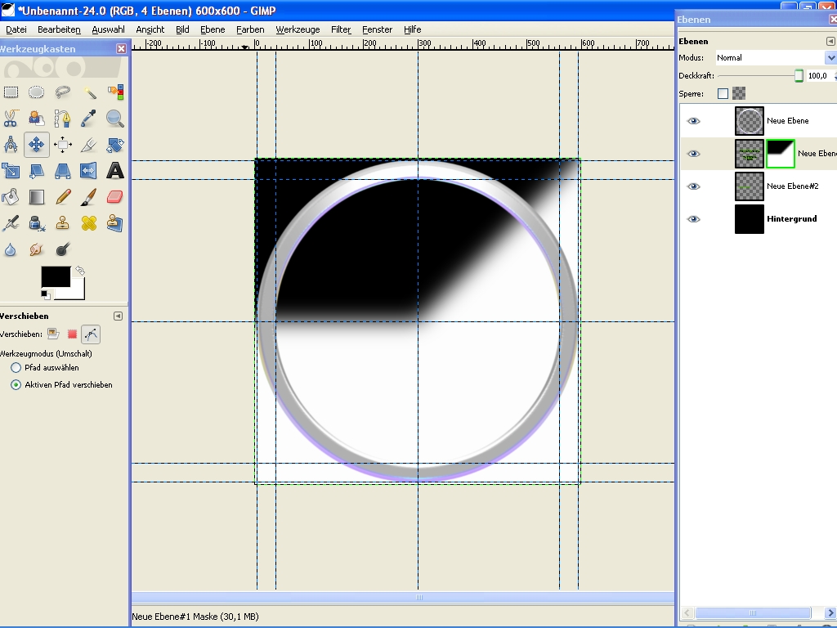This screenshot has width=837, height=628.
Task: Select the Crop tool
Action: (88, 145)
